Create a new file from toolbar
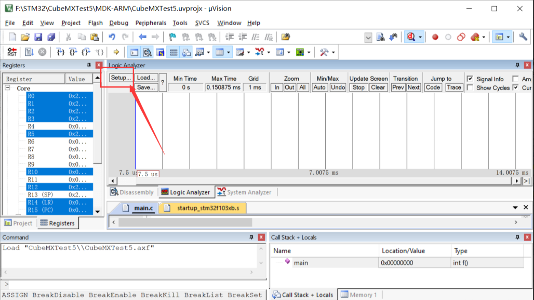Screen dimensions: 534x300 tap(12, 37)
